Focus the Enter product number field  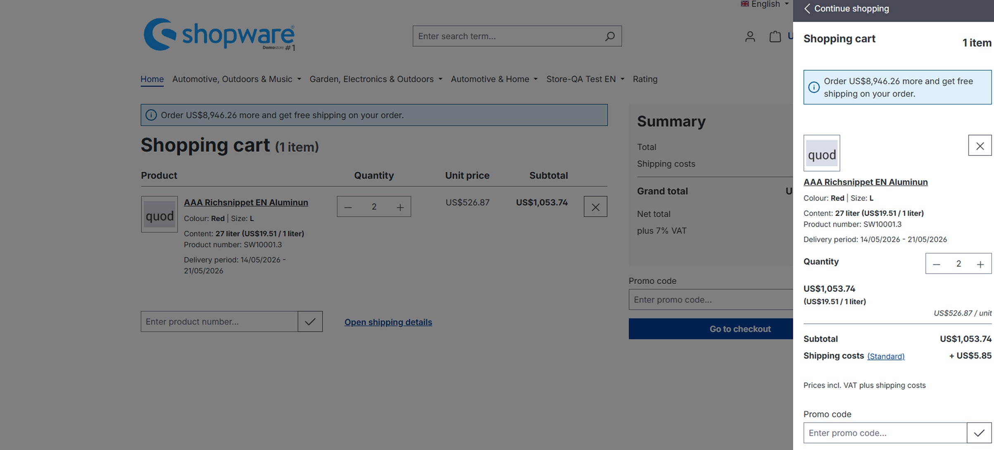219,322
